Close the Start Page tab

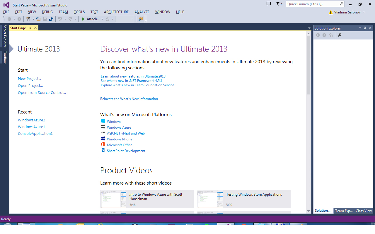[x=35, y=28]
